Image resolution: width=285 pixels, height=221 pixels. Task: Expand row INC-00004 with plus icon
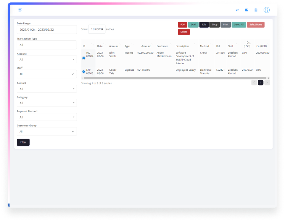[84, 58]
